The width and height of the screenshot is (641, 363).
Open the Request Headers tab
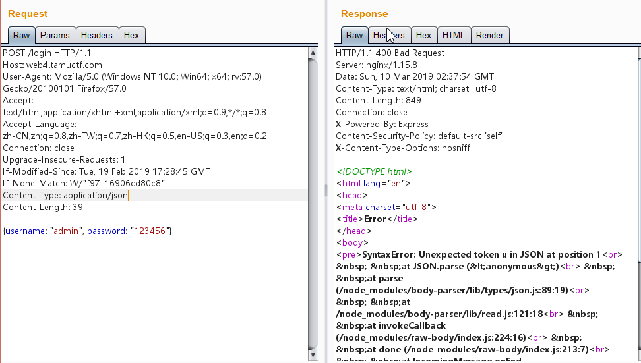click(x=97, y=36)
